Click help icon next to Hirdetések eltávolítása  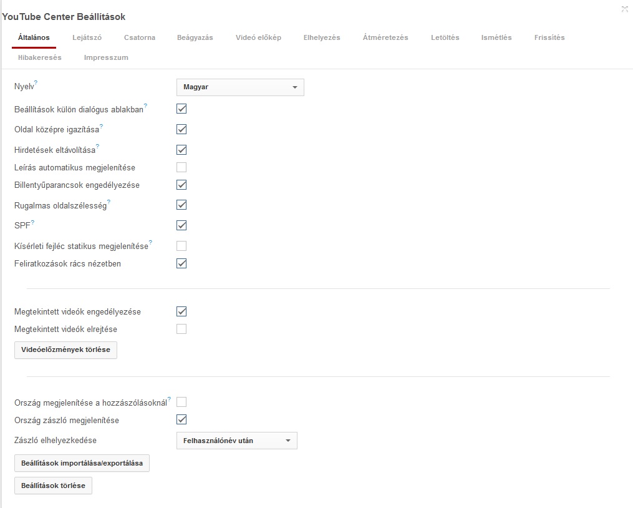[97, 146]
